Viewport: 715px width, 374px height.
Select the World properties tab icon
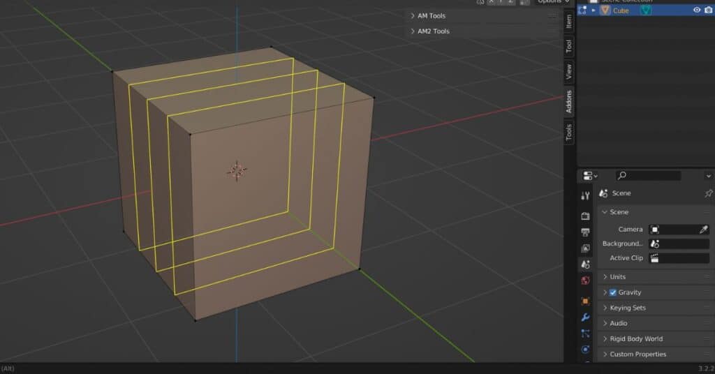click(585, 280)
